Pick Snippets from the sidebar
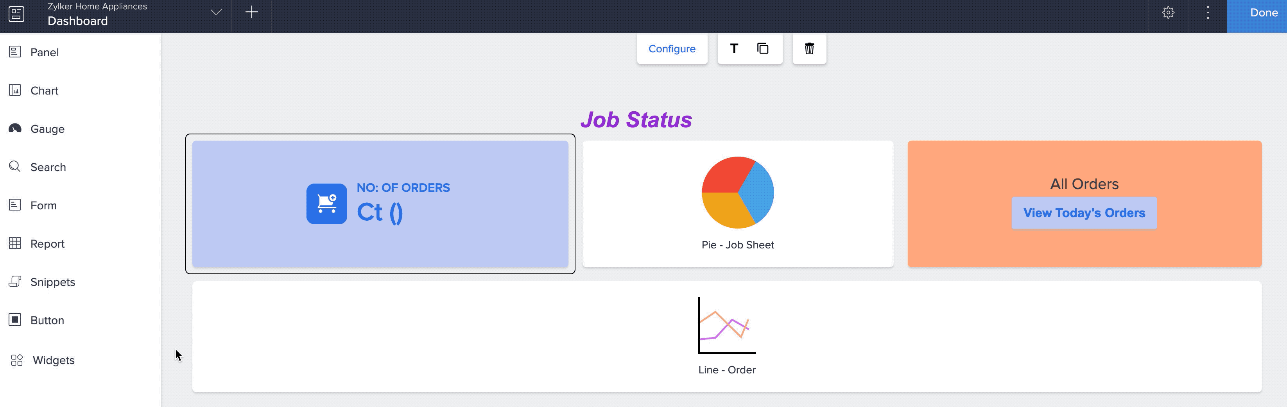This screenshot has height=407, width=1287. click(52, 282)
